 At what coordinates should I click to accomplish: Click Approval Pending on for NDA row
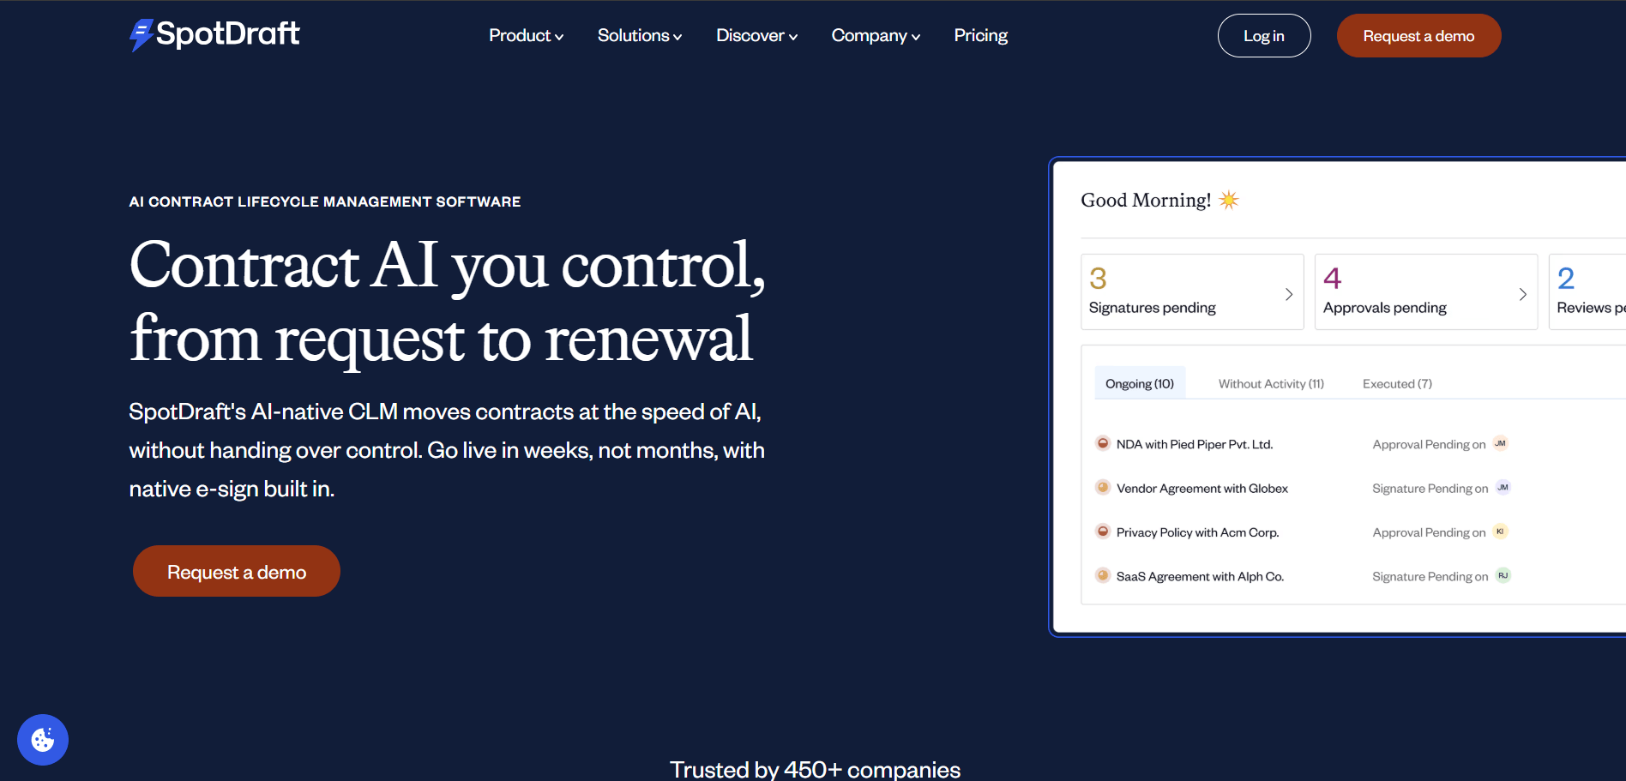1429,444
